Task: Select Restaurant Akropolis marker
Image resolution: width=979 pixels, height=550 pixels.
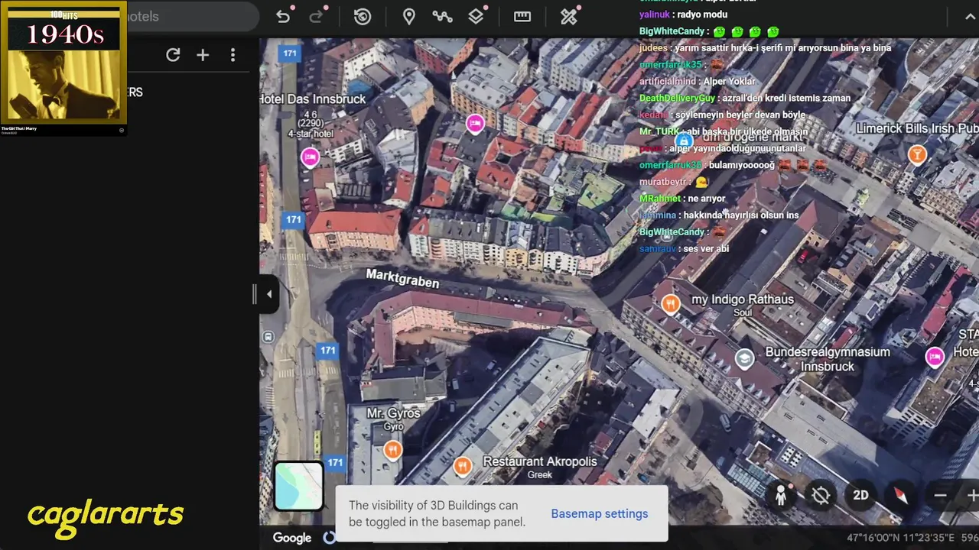Action: (462, 465)
